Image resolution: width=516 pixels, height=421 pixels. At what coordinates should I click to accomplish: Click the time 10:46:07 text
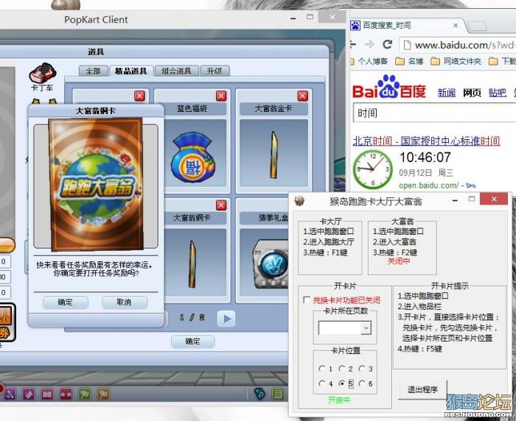coord(425,158)
